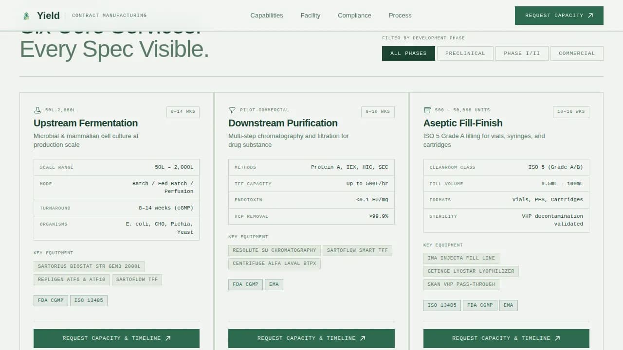Click the ISO 13485 badge on Upstream card
The height and width of the screenshot is (350, 623).
pos(89,300)
